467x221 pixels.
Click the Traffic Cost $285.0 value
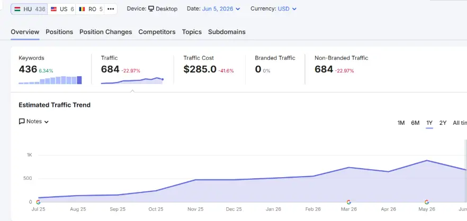(x=200, y=69)
